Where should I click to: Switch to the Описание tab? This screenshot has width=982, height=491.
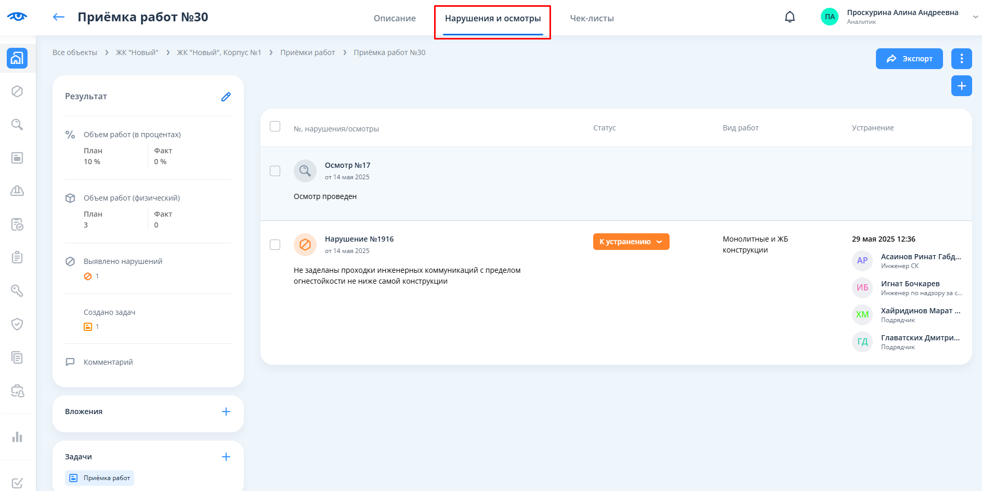click(x=395, y=18)
